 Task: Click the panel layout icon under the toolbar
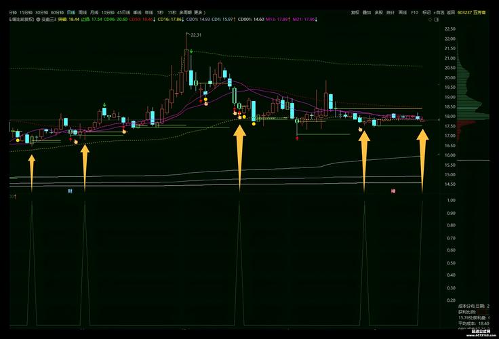point(437,20)
